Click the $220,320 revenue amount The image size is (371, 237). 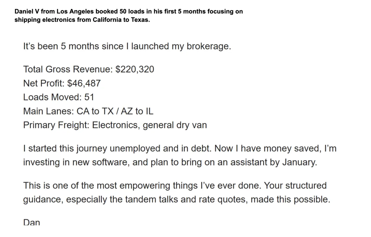[x=134, y=69]
